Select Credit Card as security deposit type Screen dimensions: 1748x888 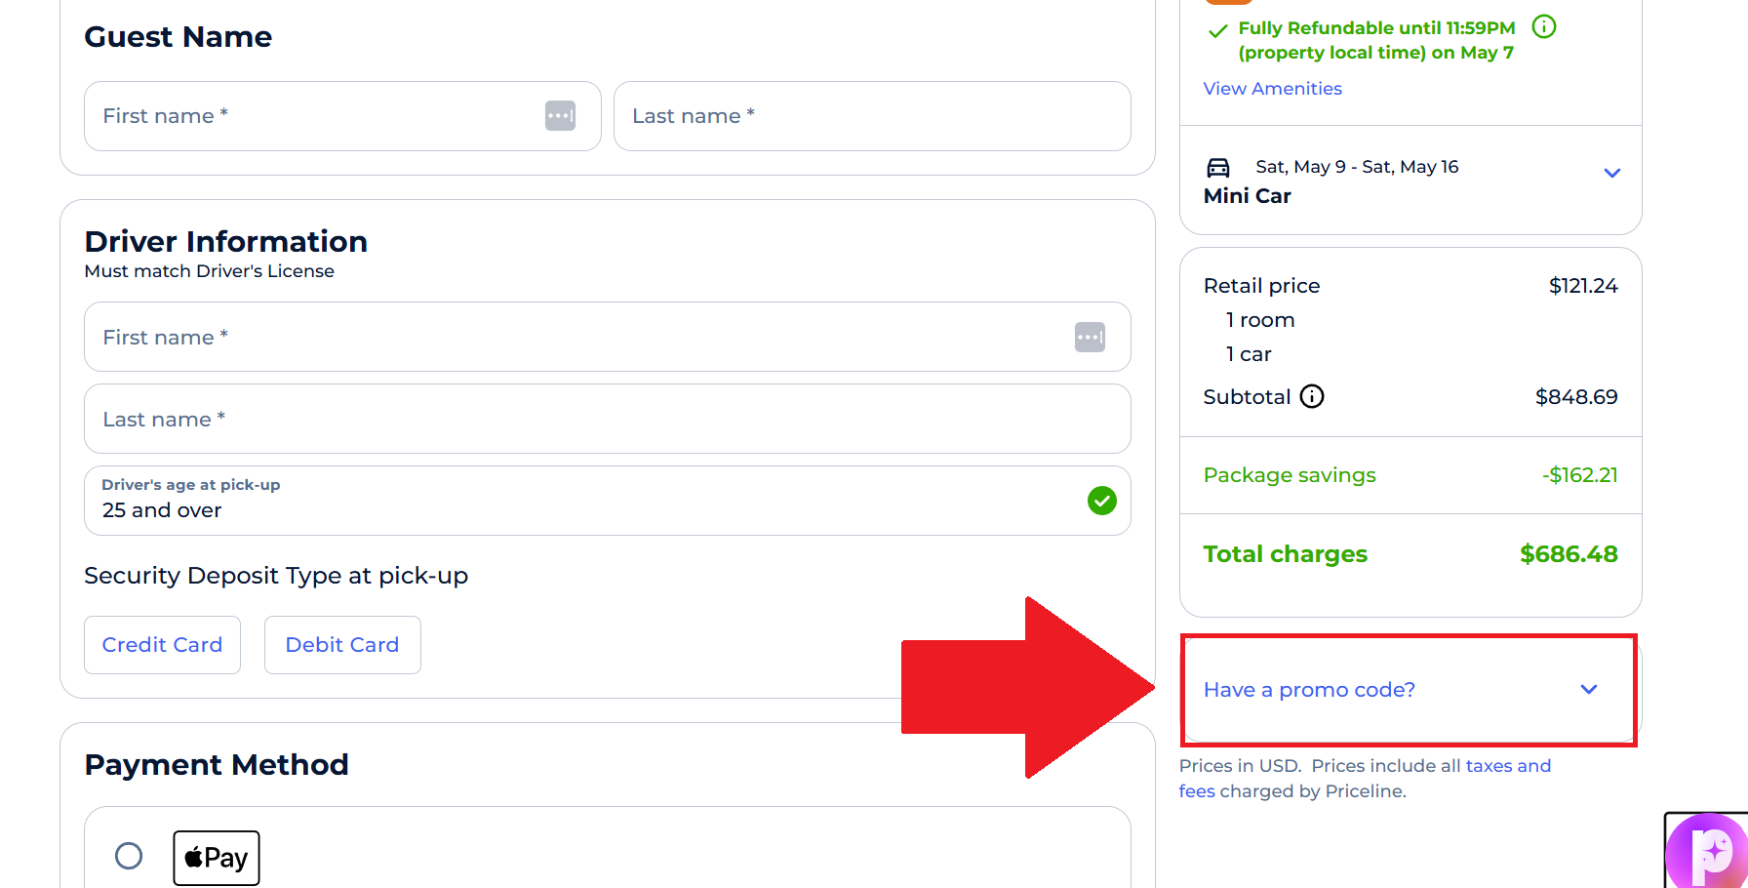(162, 644)
